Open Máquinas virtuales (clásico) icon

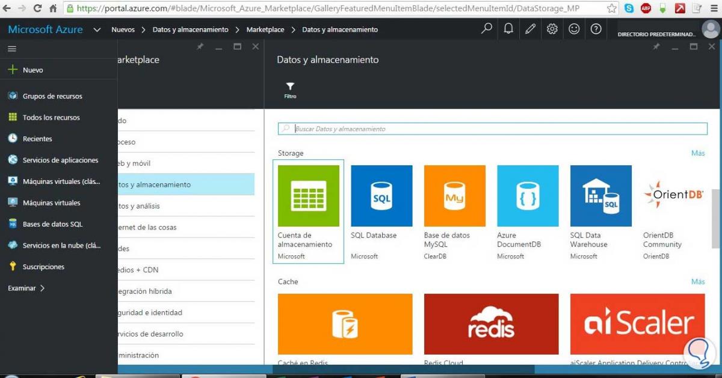tap(13, 181)
